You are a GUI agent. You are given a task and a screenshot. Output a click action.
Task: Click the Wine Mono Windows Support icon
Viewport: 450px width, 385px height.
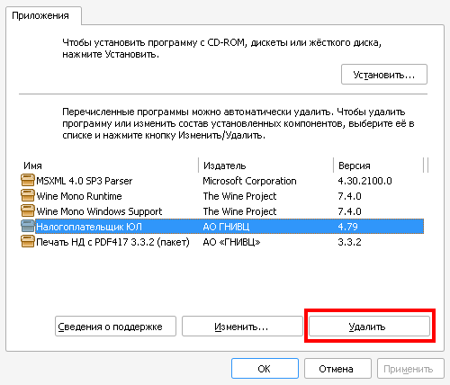(28, 211)
